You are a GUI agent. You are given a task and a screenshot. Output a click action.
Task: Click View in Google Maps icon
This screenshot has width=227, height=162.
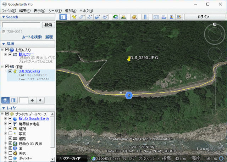[x=179, y=17]
